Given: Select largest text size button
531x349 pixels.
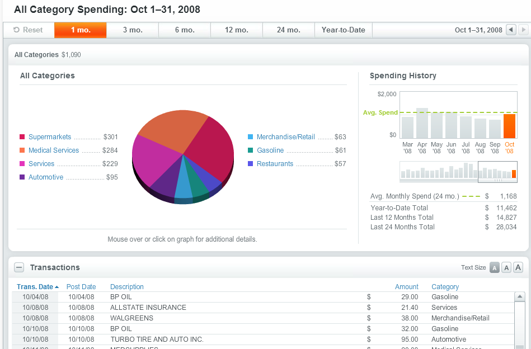Looking at the screenshot, I should [x=518, y=267].
